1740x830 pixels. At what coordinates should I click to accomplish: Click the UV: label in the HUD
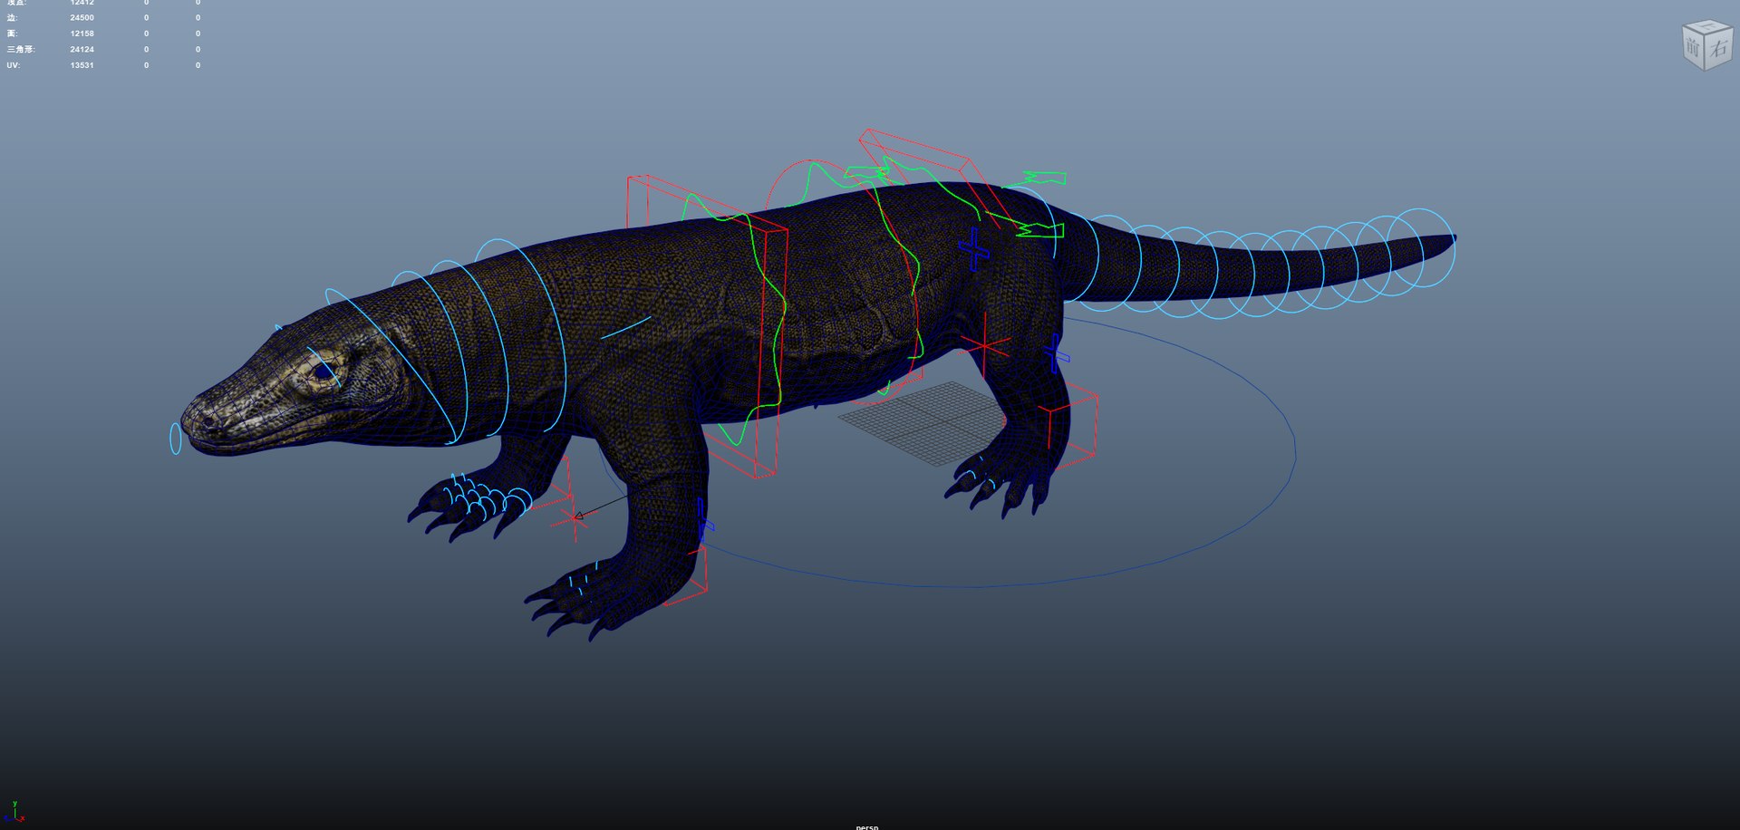click(14, 65)
